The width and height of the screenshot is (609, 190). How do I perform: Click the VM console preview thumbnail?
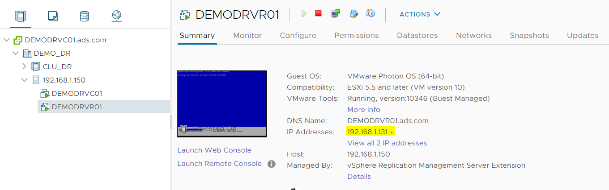(x=222, y=103)
